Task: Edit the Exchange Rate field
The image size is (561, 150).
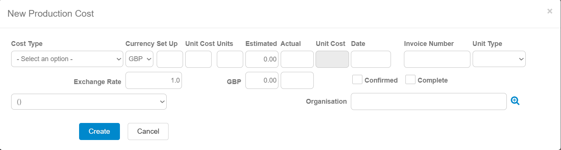Action: point(154,80)
